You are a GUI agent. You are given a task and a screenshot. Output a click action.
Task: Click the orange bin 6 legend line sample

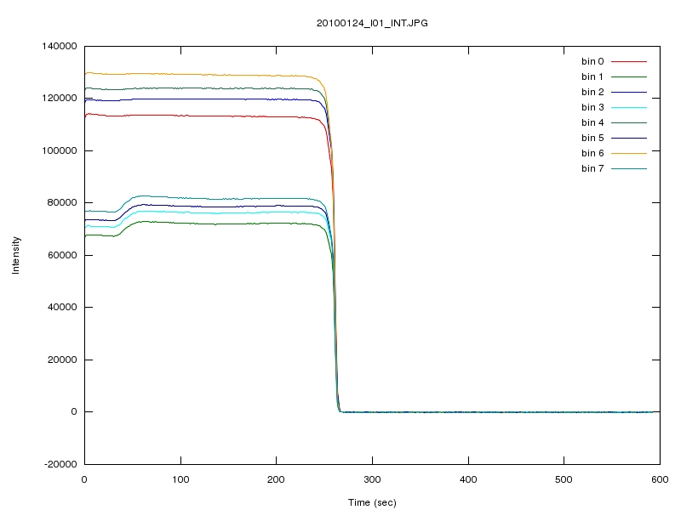point(629,153)
